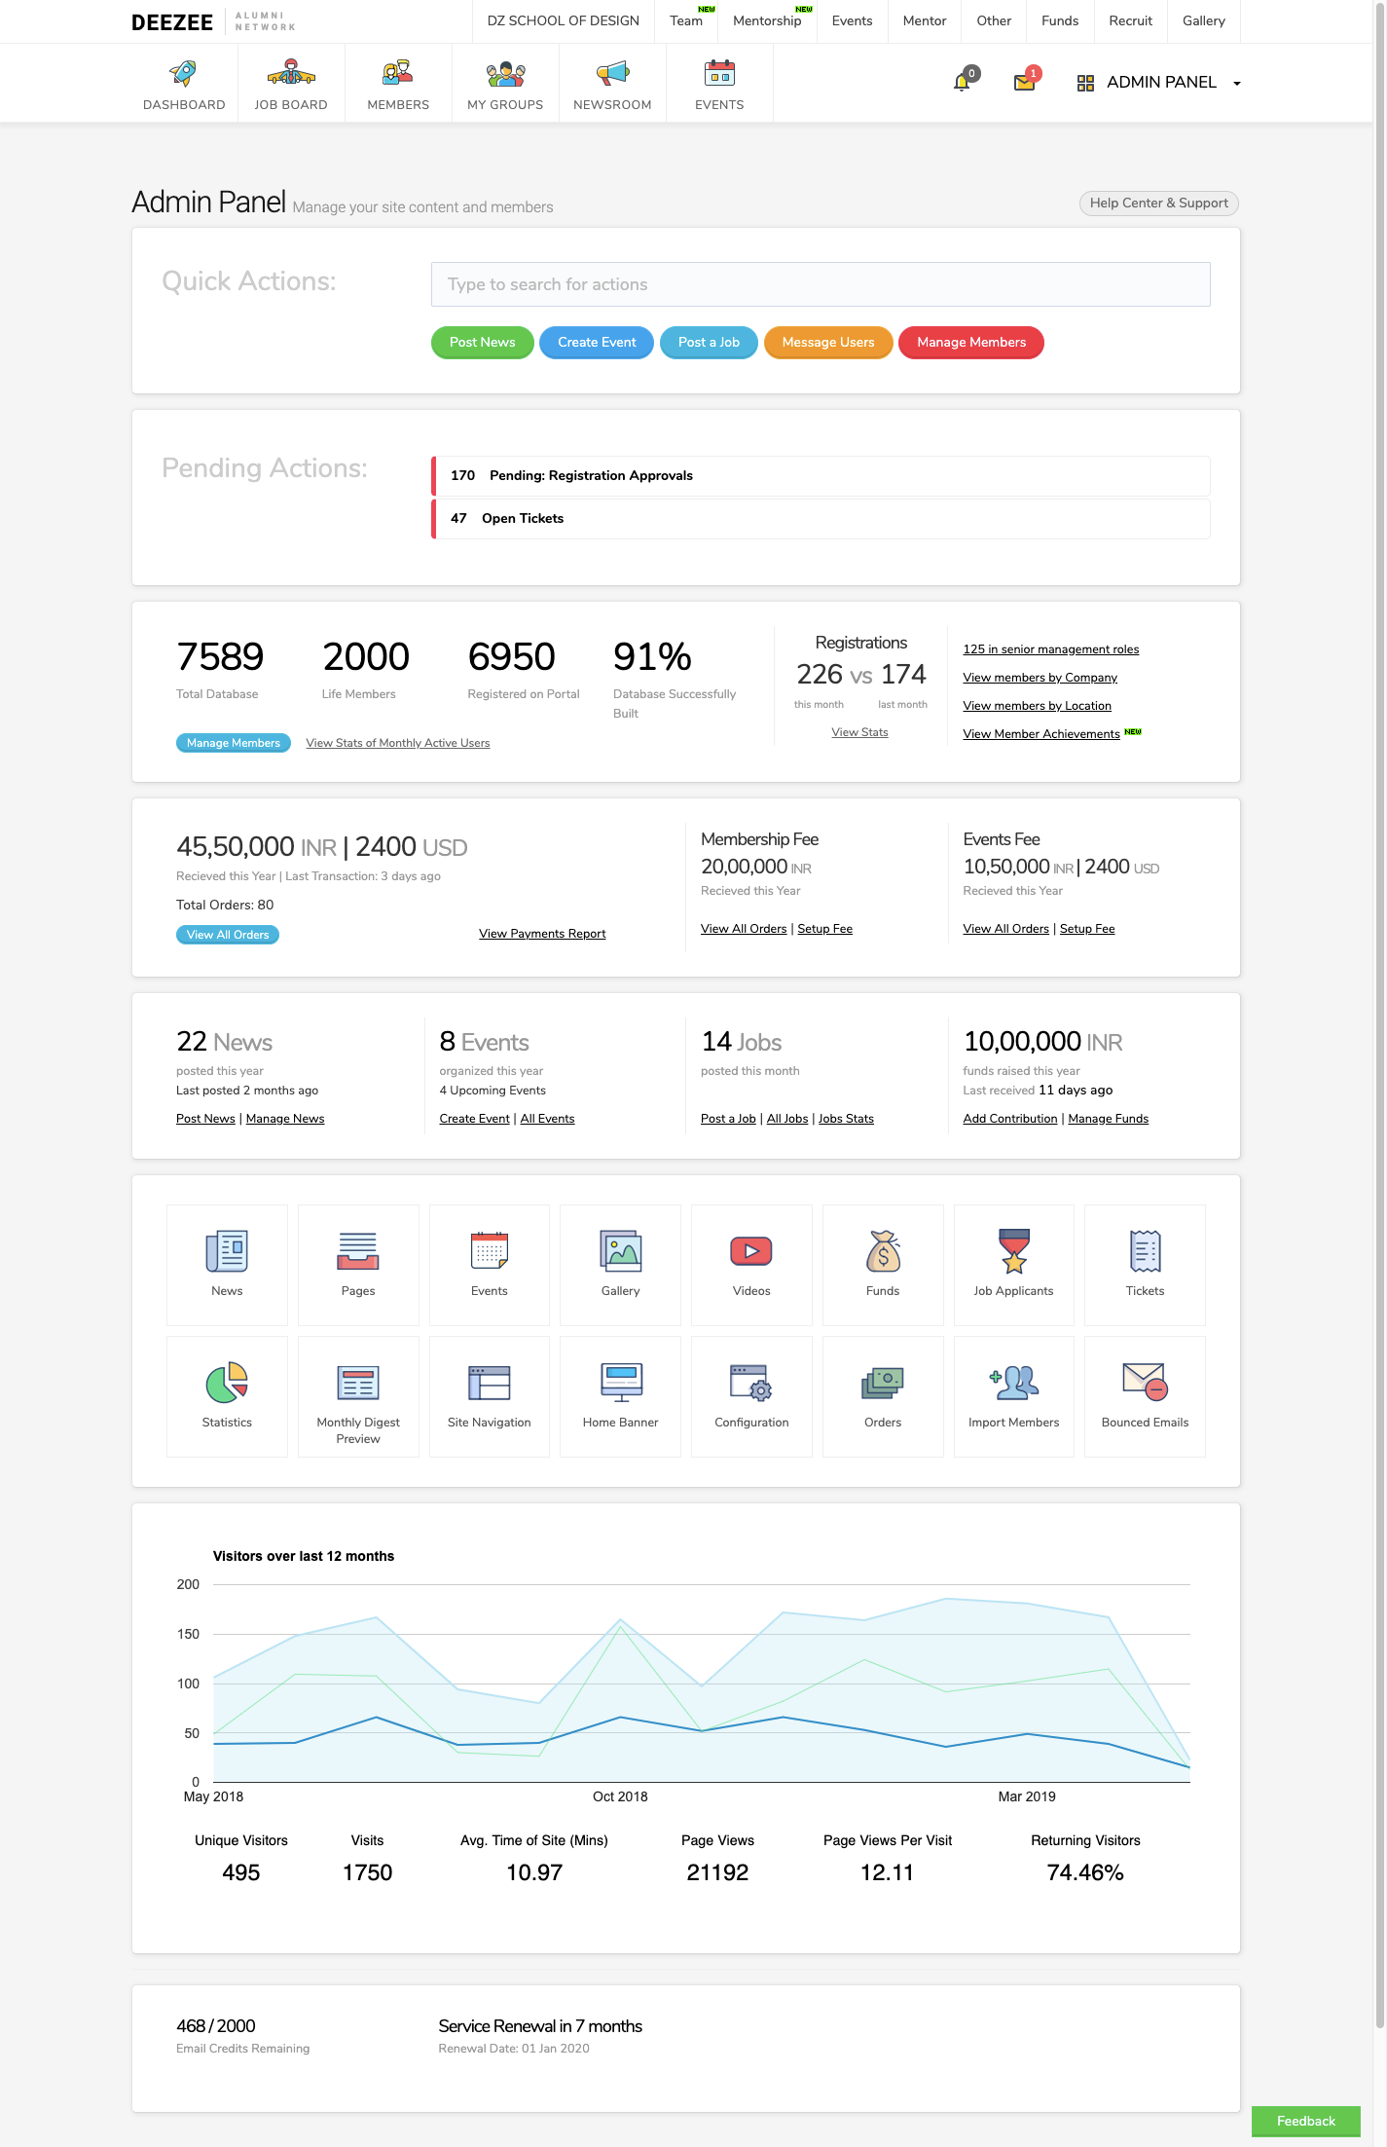
Task: Click the green Post News button
Action: pos(483,343)
